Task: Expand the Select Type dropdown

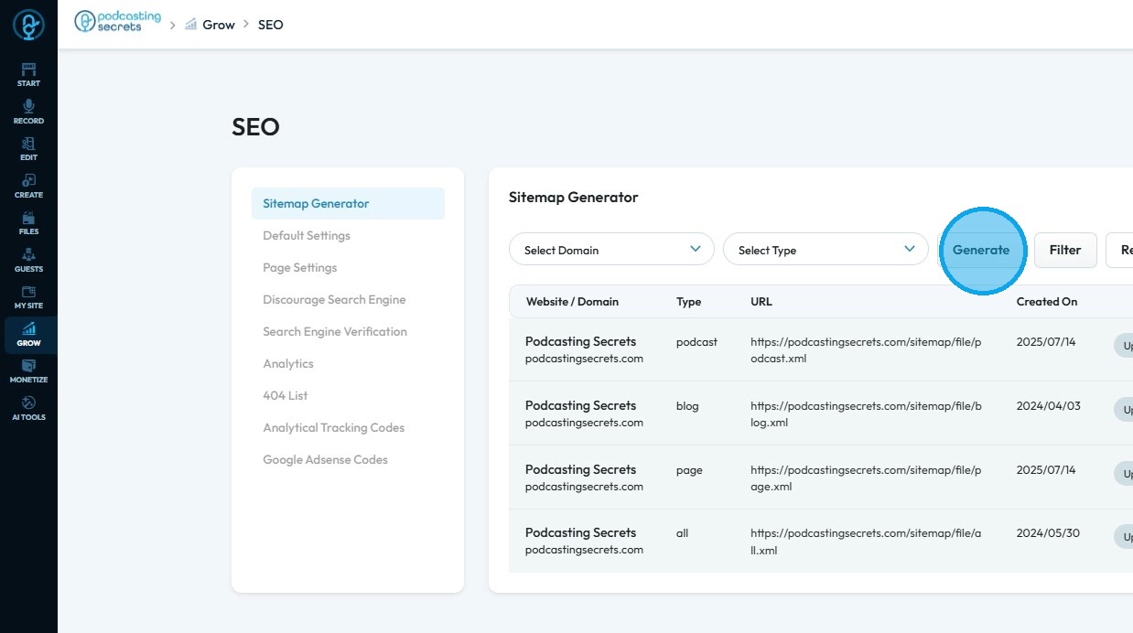Action: pyautogui.click(x=825, y=250)
